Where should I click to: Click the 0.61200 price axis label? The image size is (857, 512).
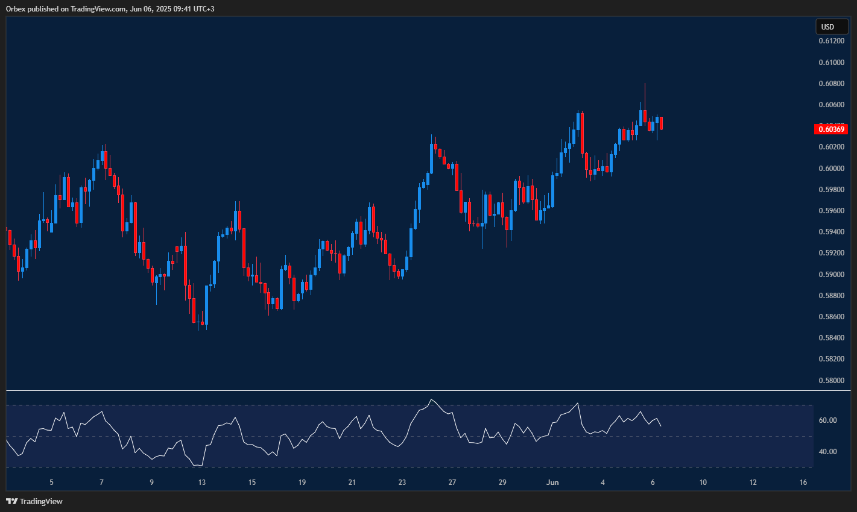tap(830, 41)
